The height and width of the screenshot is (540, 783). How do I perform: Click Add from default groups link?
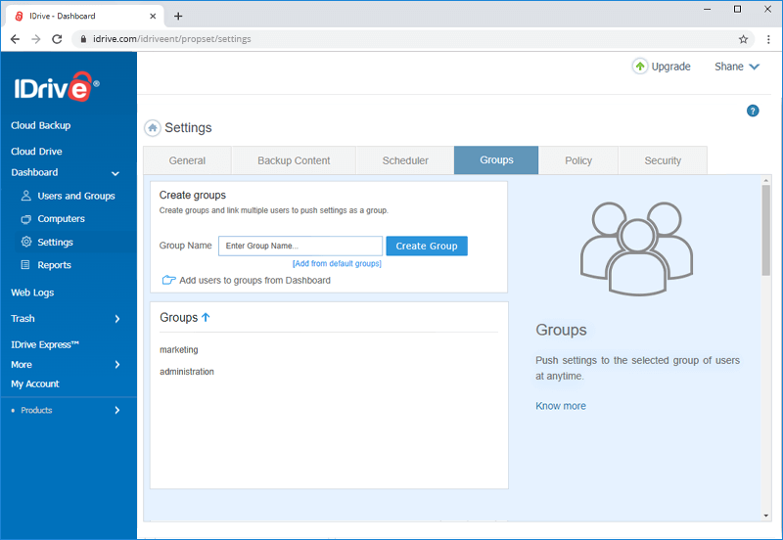click(337, 263)
